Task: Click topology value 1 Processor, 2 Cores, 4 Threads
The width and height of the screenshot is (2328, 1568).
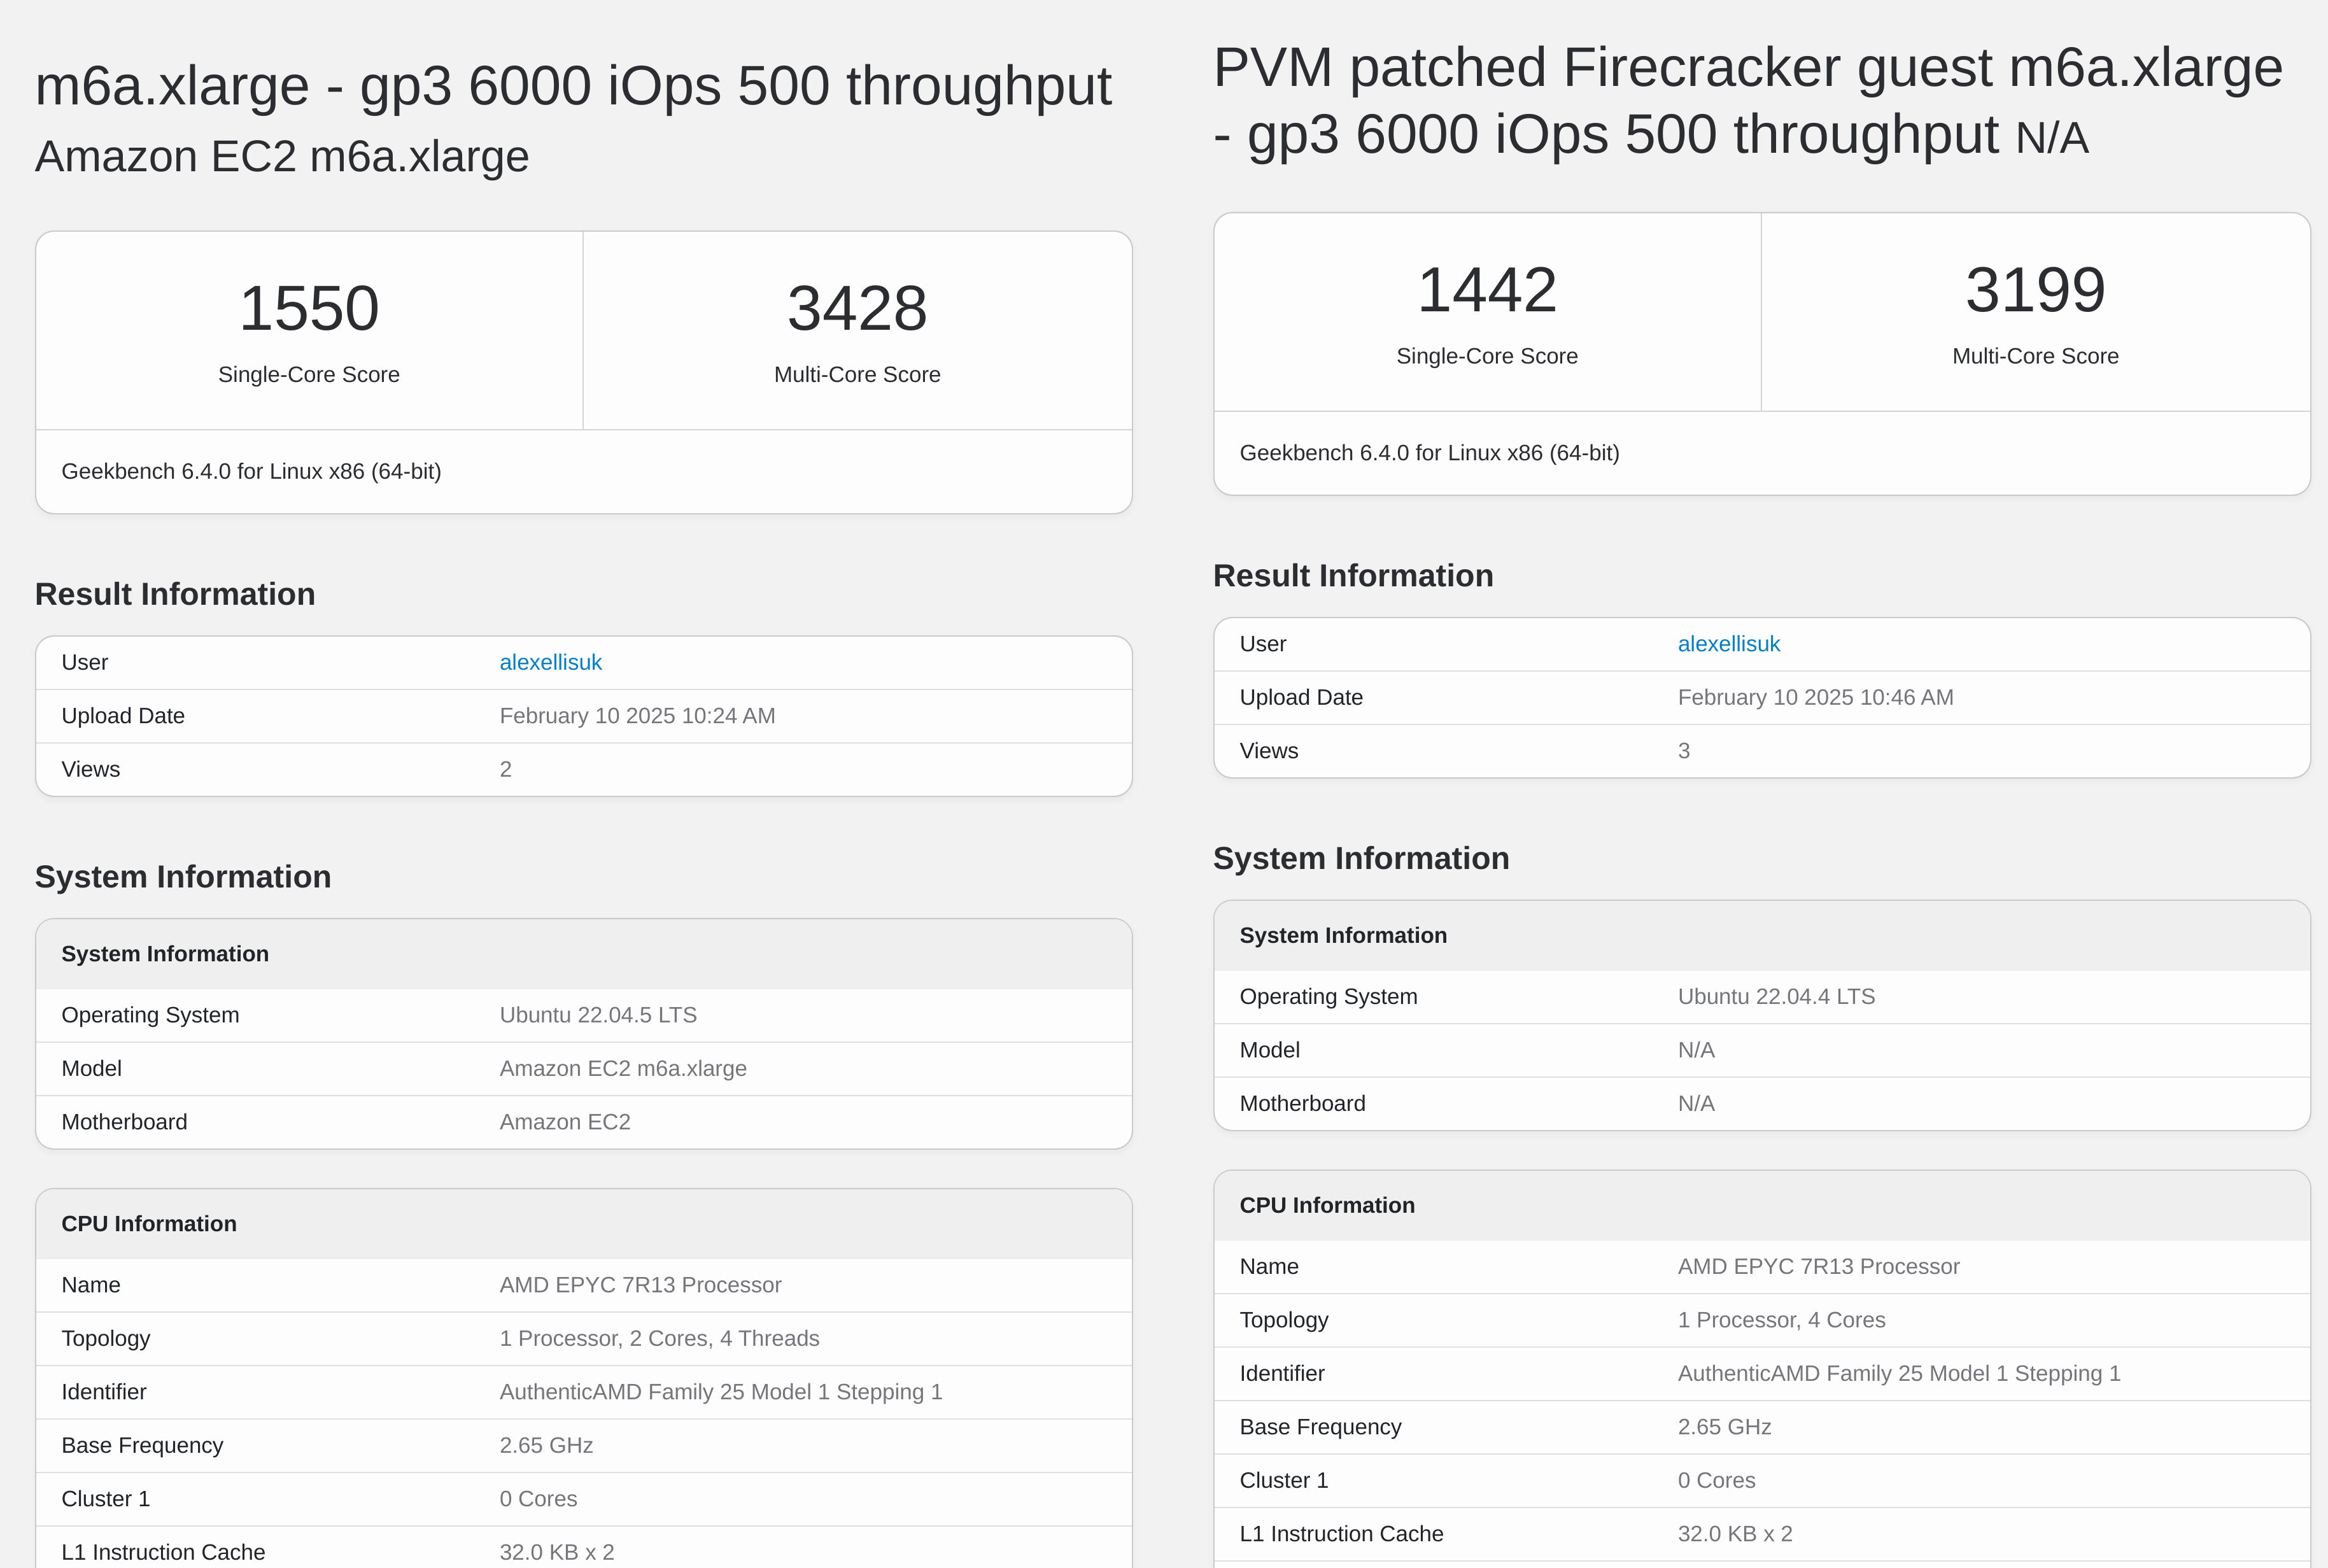Action: pos(659,1339)
